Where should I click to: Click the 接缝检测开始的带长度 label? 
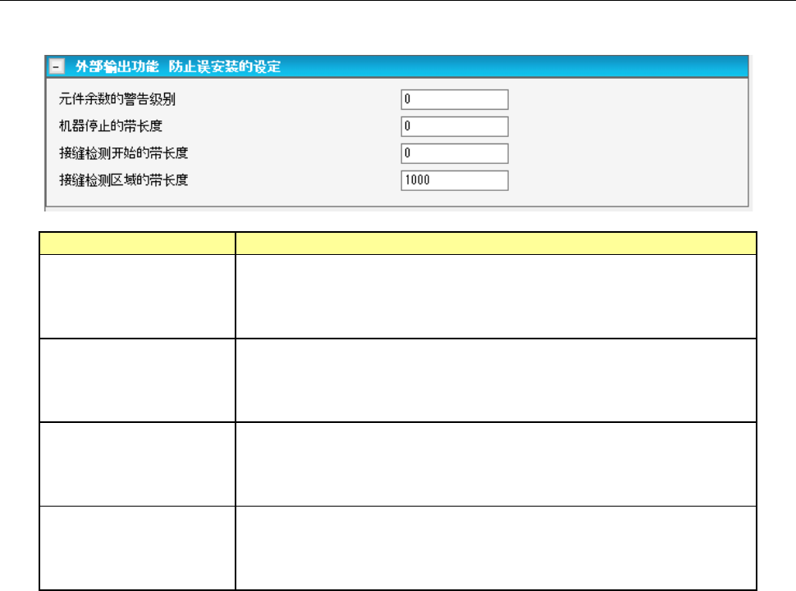click(123, 152)
